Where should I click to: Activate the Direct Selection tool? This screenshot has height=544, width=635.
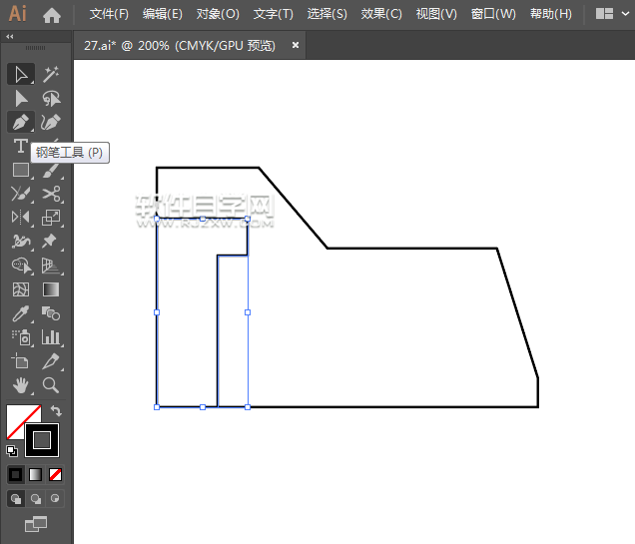[x=20, y=98]
